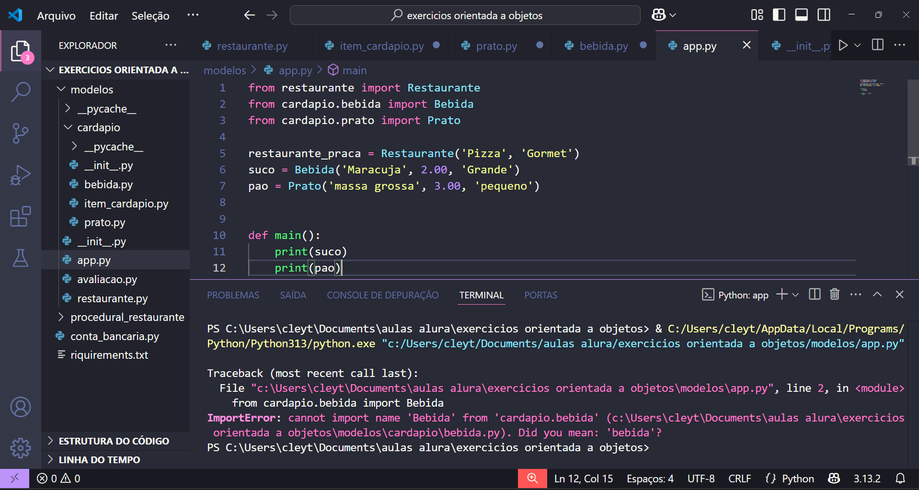The image size is (919, 490).
Task: Kill the terminal with trash icon
Action: 835,294
